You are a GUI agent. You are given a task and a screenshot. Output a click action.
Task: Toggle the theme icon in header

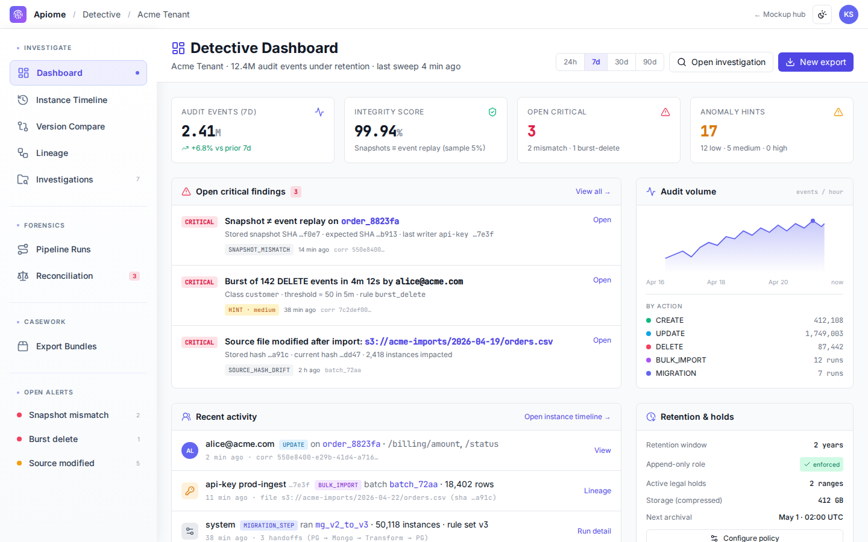[x=822, y=14]
